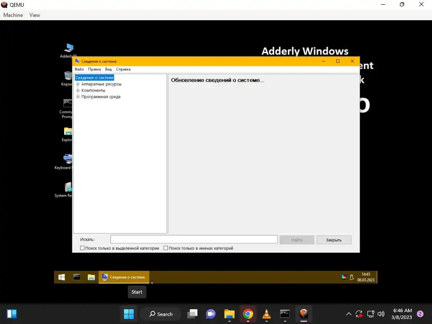Expand Компоненты node

pyautogui.click(x=78, y=90)
